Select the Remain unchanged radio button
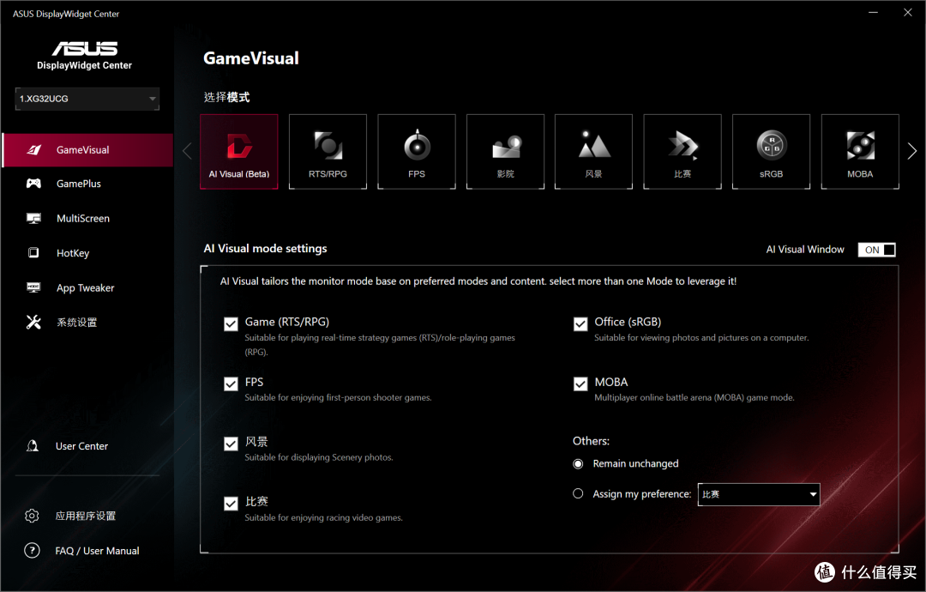Screen dimensions: 926x592 point(578,464)
